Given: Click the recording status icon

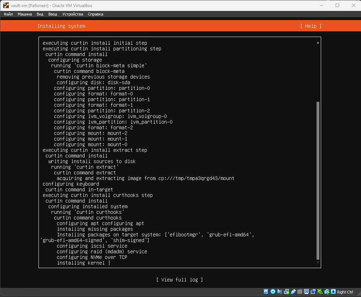Looking at the screenshot, I should coord(313,292).
